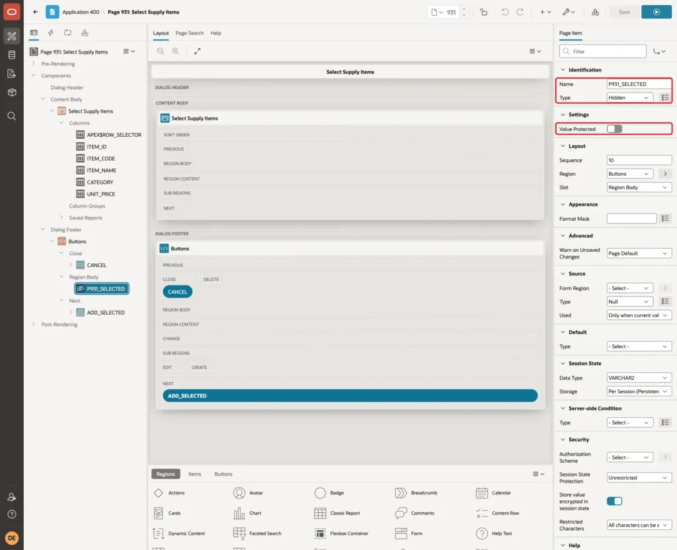Collapse the Columns tree node
677x550 pixels.
coord(61,123)
